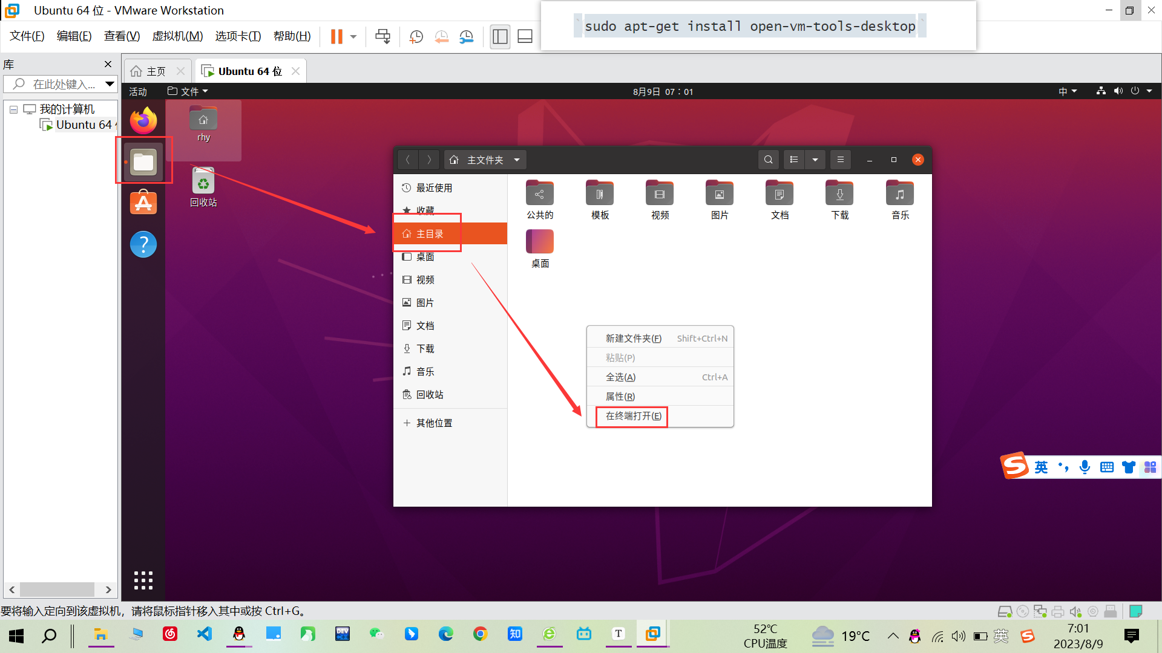Open the 模板 folder
This screenshot has width=1162, height=653.
600,200
